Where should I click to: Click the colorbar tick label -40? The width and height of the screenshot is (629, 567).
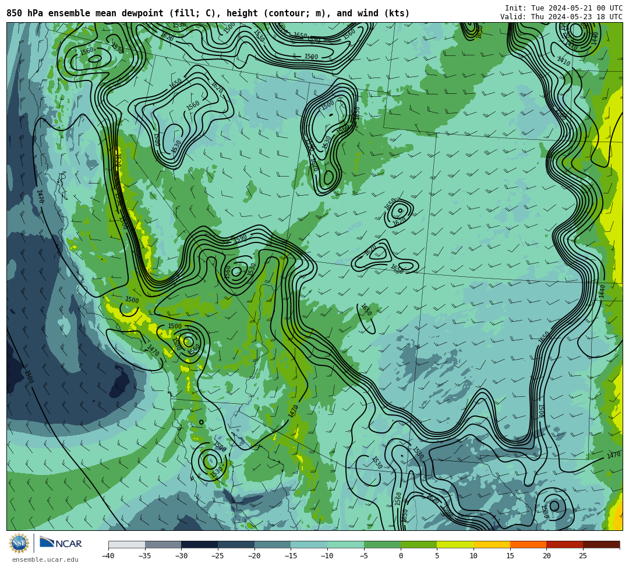[x=108, y=556]
